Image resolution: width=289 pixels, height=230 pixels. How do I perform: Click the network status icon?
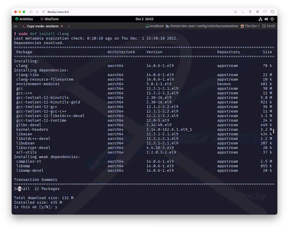tap(260, 19)
